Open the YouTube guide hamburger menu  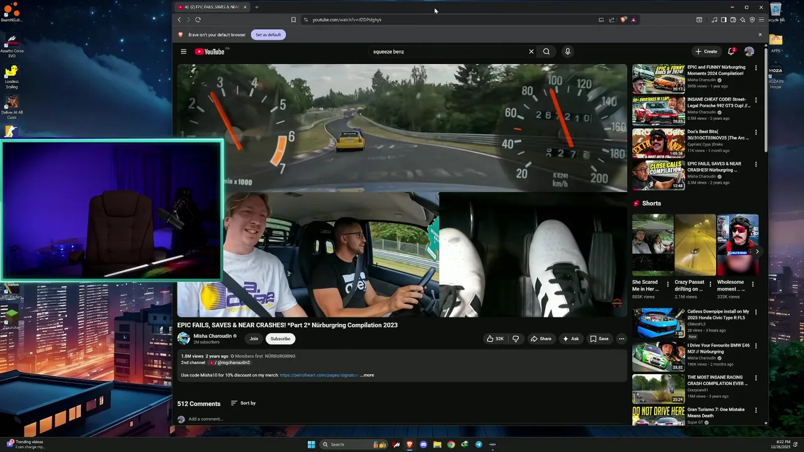(183, 51)
